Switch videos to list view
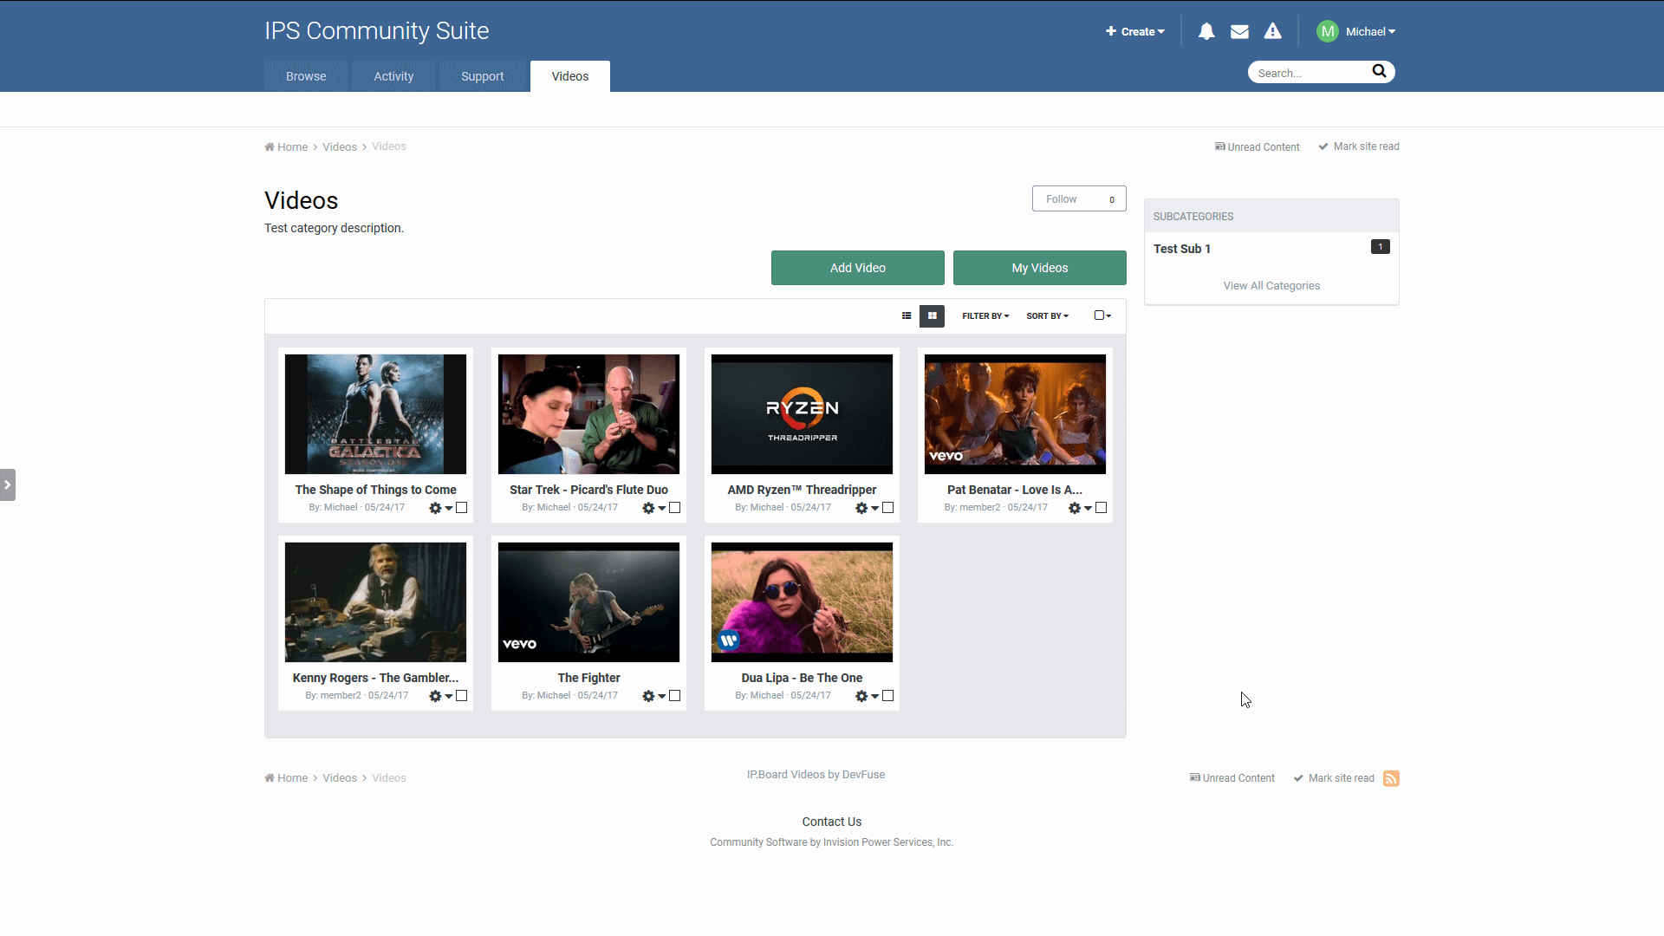The image size is (1664, 936). click(907, 315)
